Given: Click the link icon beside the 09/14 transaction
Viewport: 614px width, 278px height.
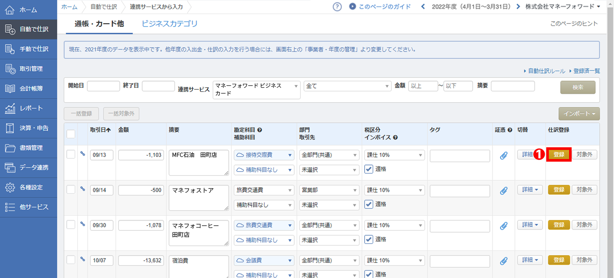Looking at the screenshot, I should pos(83,189).
